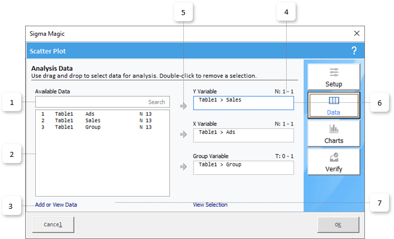The height and width of the screenshot is (239, 394).
Task: Open the Charts tab
Action: point(334,133)
